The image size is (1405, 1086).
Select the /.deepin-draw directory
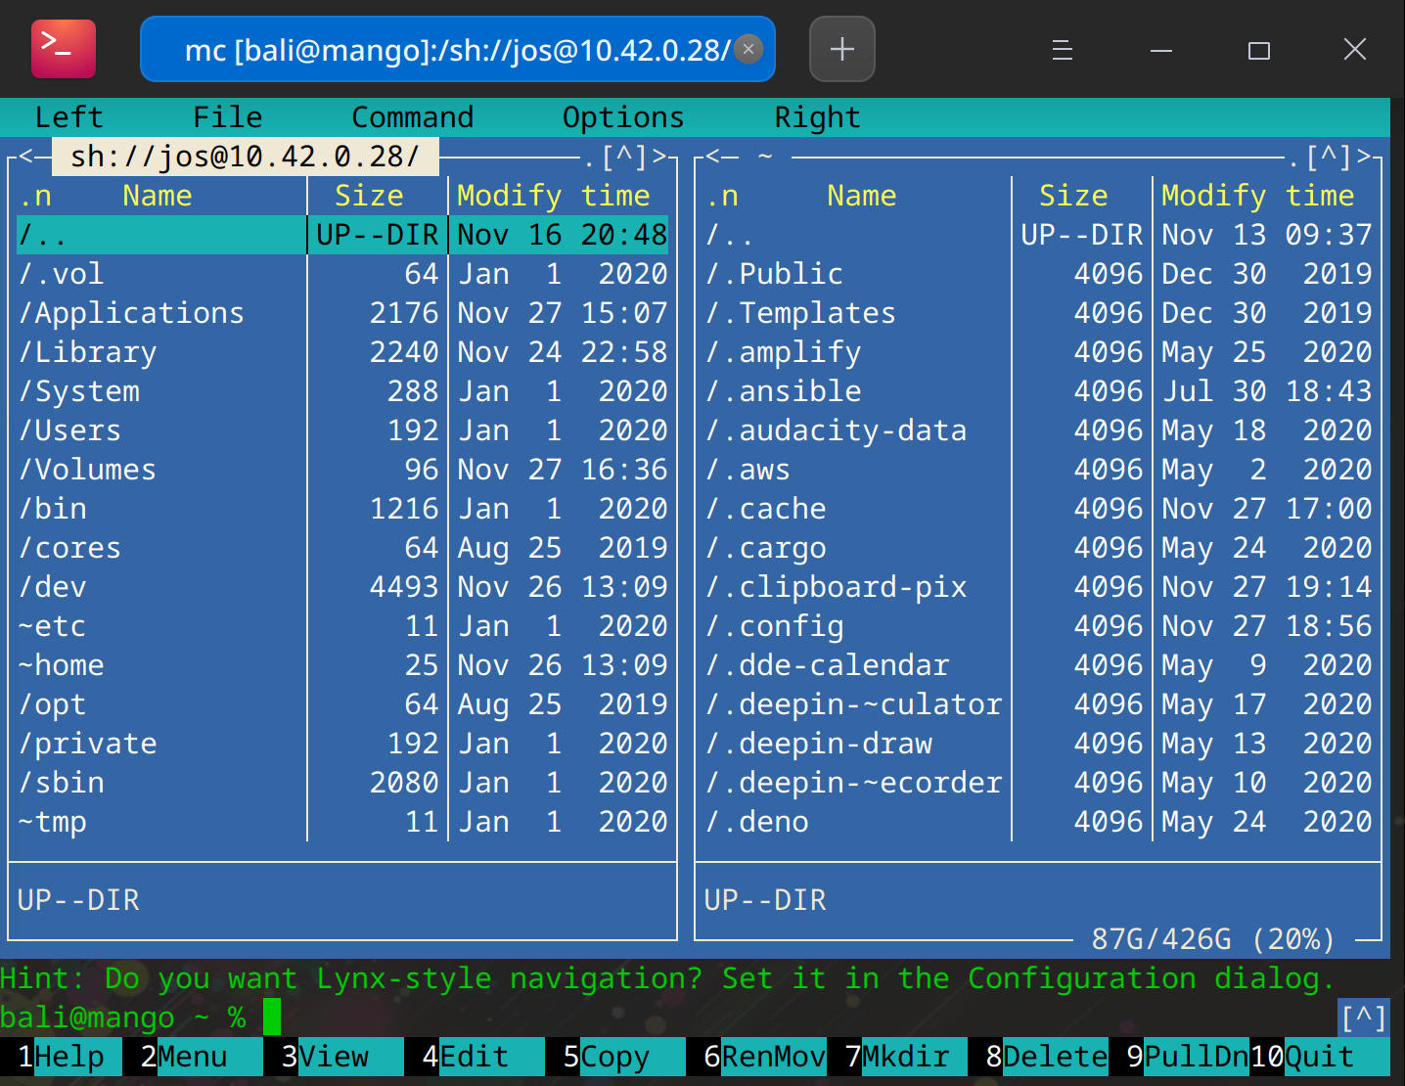point(1038,744)
